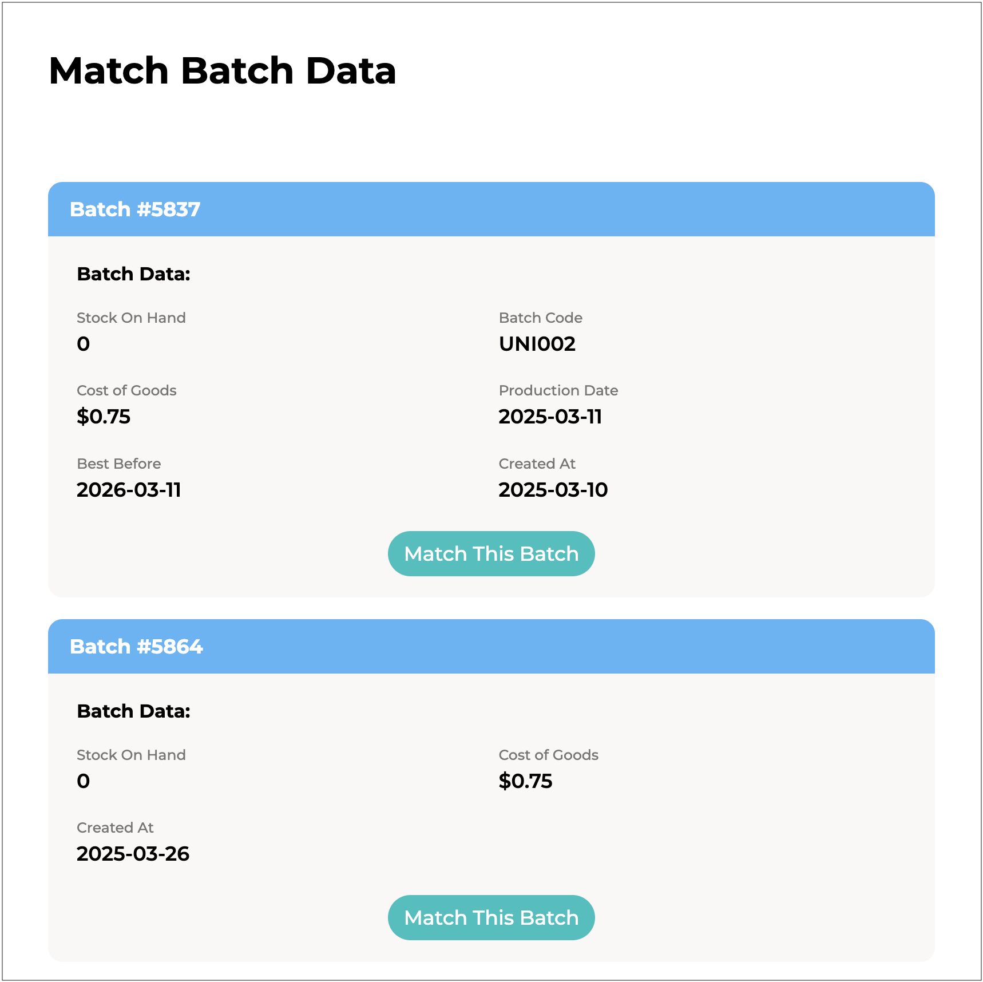
Task: Click Batch Data heading under Batch #5864
Action: [x=133, y=711]
